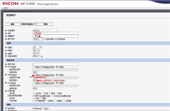The width and height of the screenshot is (170, 111).
Task: Select 指定以下其他验证信息 for SMTP验证
Action: coord(34,67)
